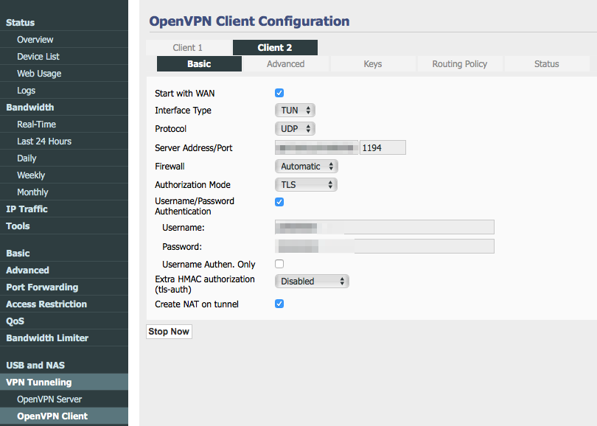
Task: Open Monthly bandwidth page
Action: pos(64,192)
